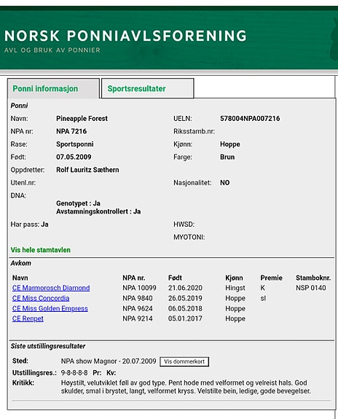Select the pony name Pineapple Forest

pyautogui.click(x=82, y=118)
